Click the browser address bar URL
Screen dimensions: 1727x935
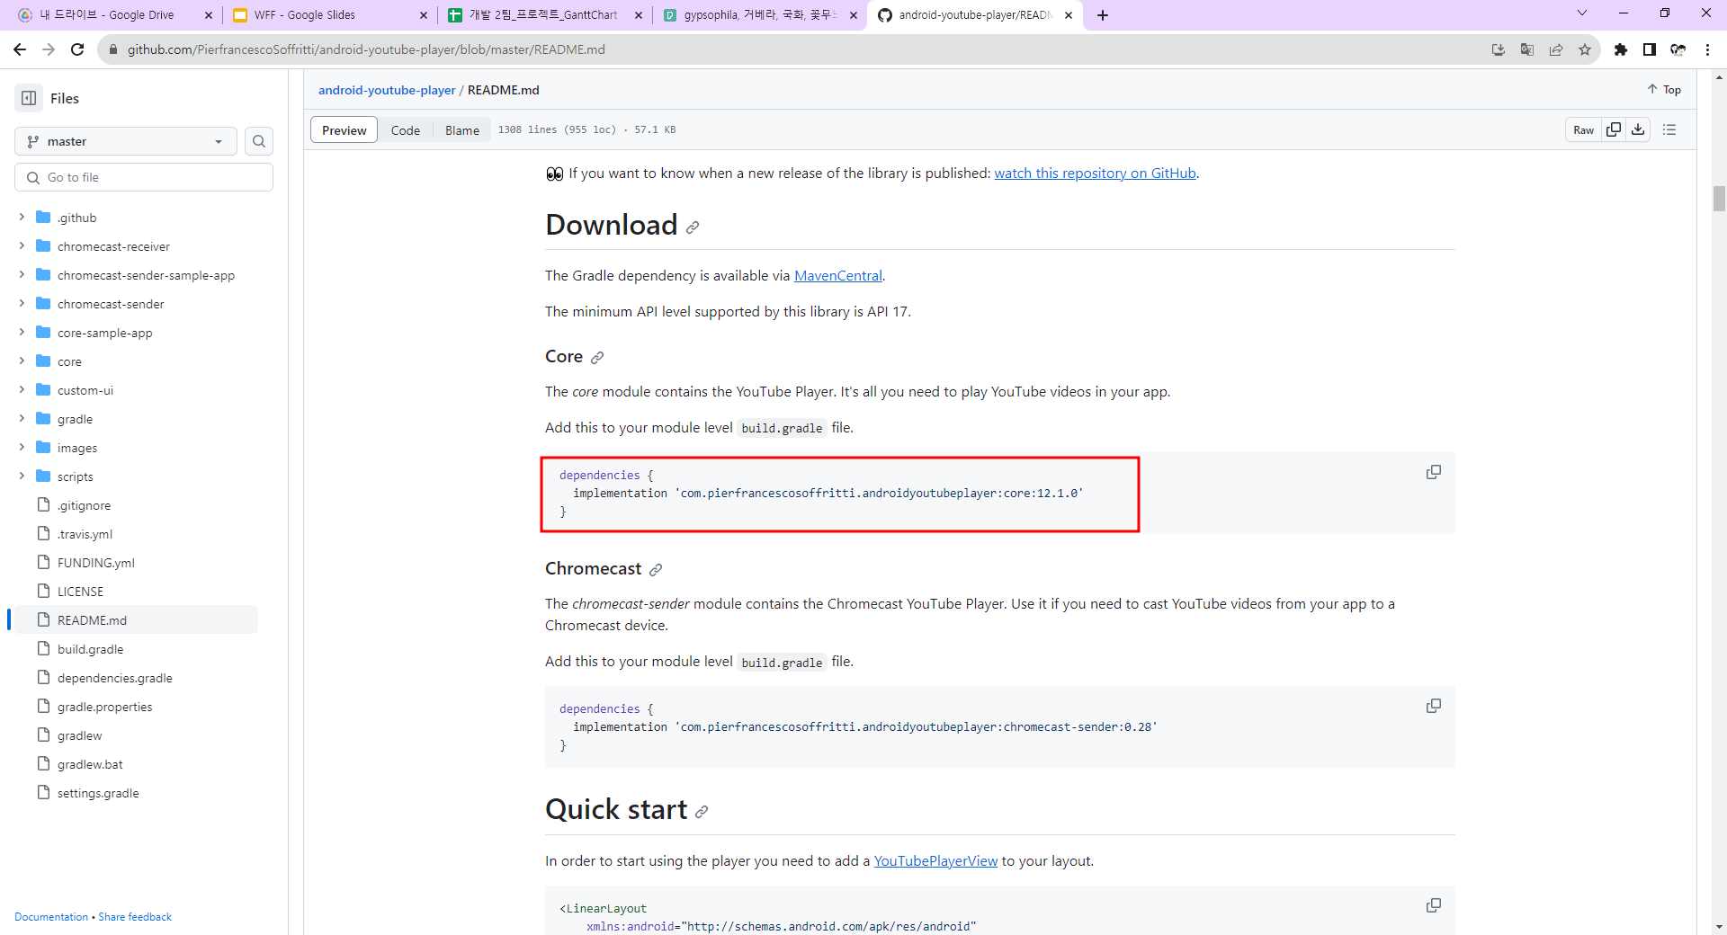point(366,49)
